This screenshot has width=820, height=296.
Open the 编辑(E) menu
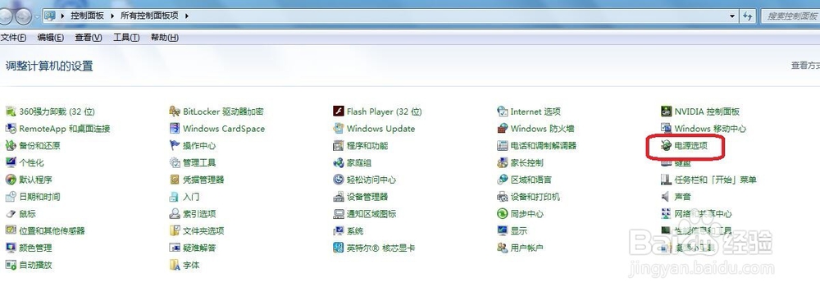51,38
